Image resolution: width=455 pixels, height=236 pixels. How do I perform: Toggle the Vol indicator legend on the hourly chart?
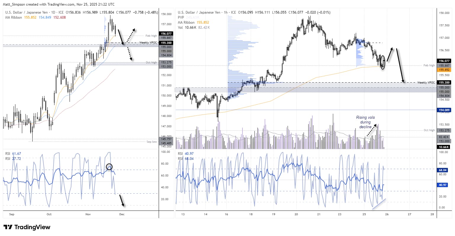tap(180, 28)
